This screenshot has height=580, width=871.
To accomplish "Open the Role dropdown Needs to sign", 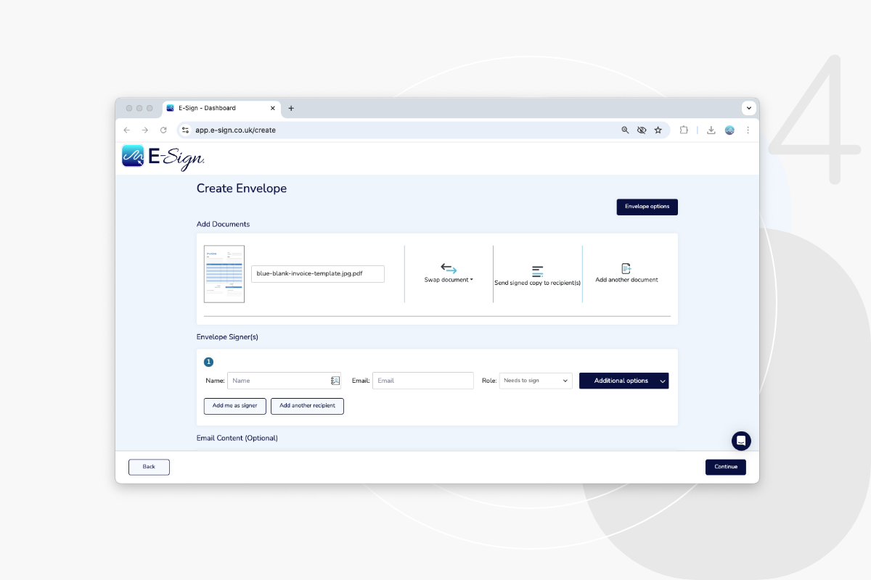I will click(536, 381).
